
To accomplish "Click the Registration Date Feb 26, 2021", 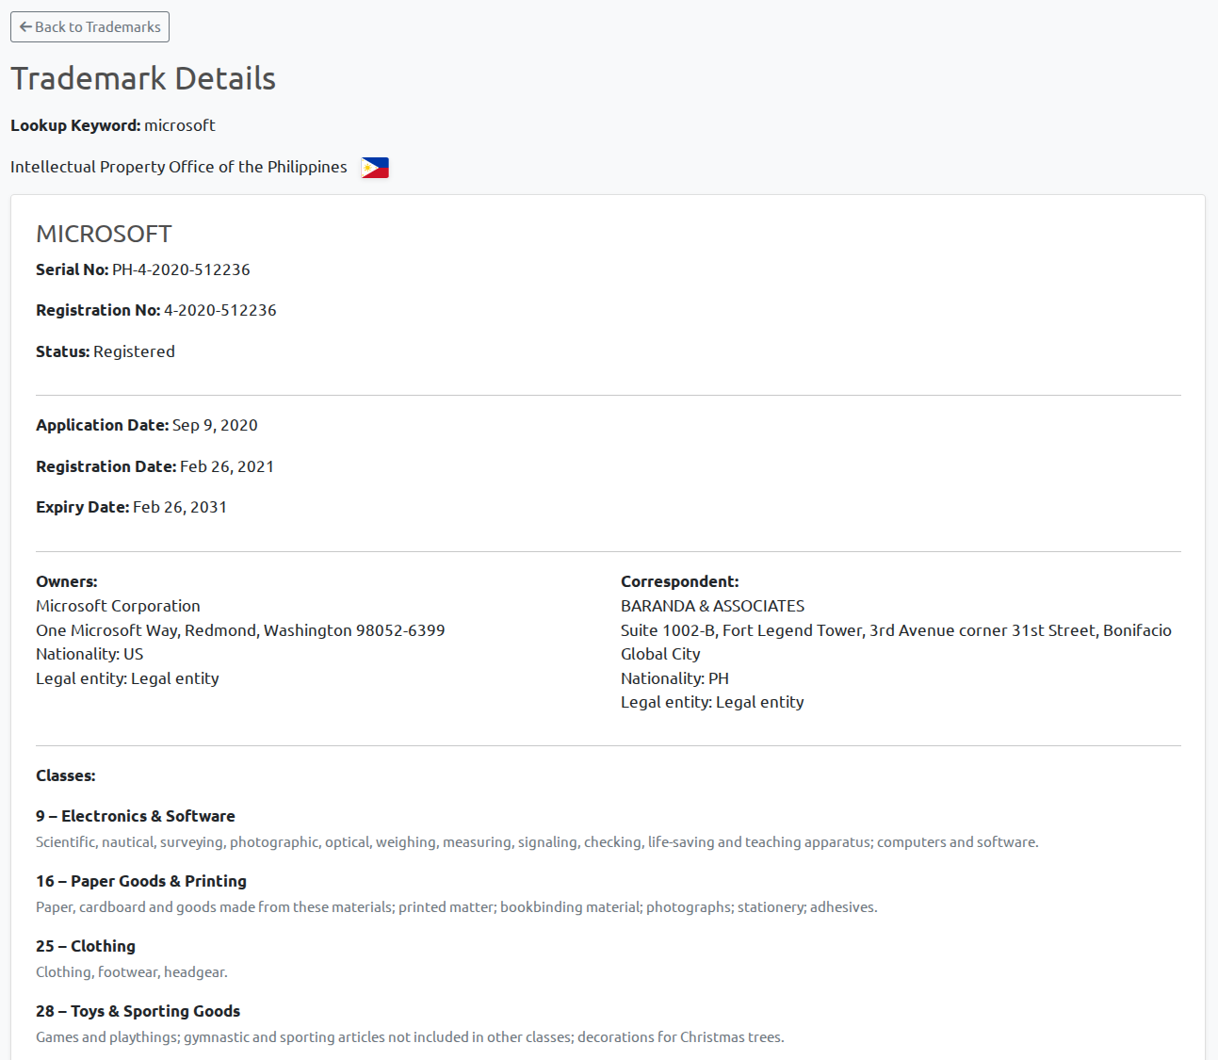I will pyautogui.click(x=226, y=466).
